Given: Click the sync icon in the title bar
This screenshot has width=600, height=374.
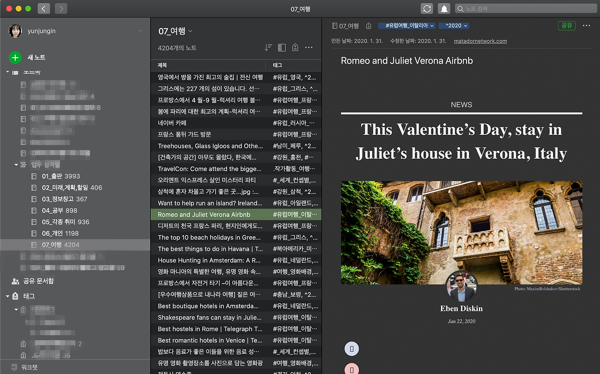Looking at the screenshot, I should [427, 8].
